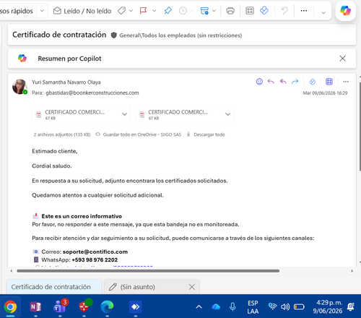Switch to the Certificado de contratación tab
The image size is (361, 318).
(54, 287)
